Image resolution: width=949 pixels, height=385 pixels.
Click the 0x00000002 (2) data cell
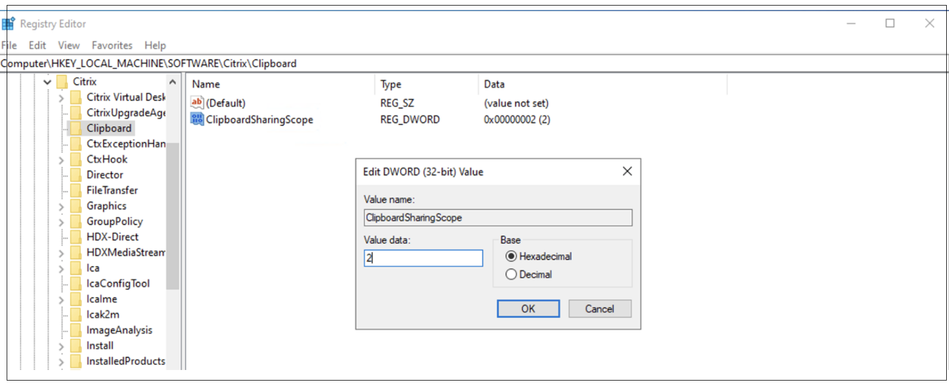517,119
